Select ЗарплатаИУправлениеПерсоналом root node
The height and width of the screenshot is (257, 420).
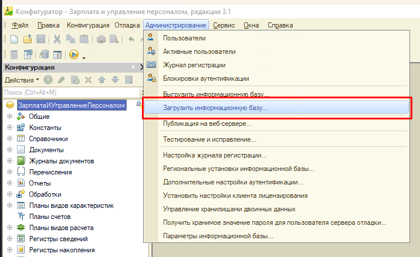tap(72, 105)
